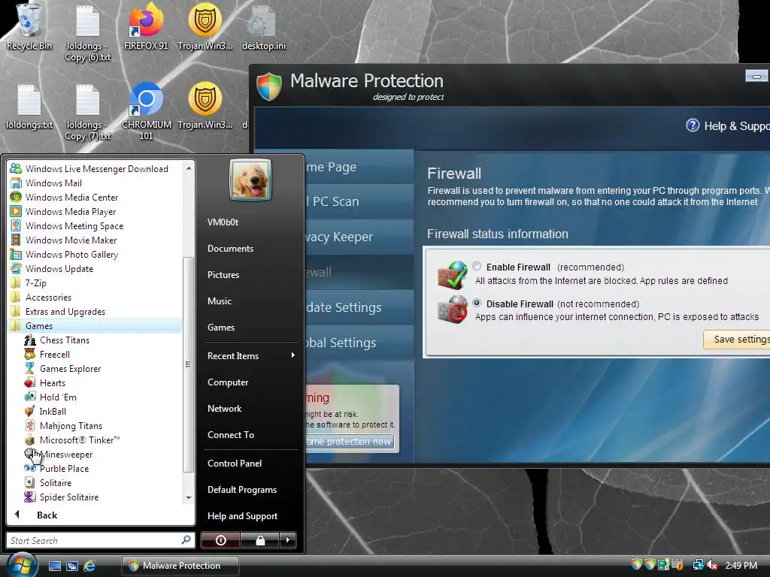Open Internet Explorer from quick launch
The width and height of the screenshot is (770, 577).
coord(89,566)
